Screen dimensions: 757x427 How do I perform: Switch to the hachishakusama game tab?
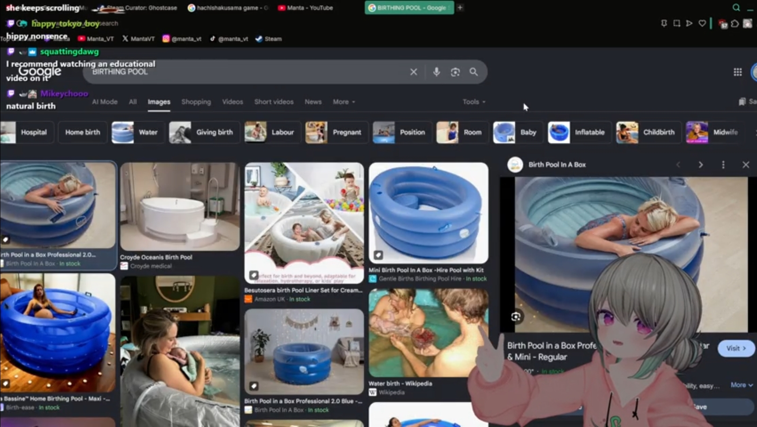point(228,8)
